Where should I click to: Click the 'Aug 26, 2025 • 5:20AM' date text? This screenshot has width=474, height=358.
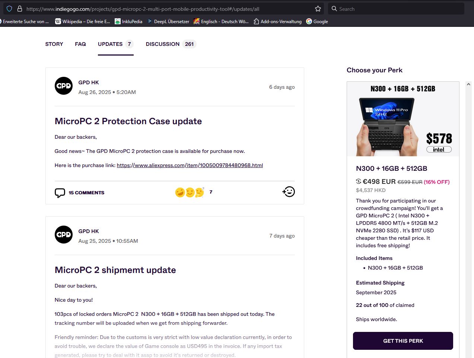[107, 92]
